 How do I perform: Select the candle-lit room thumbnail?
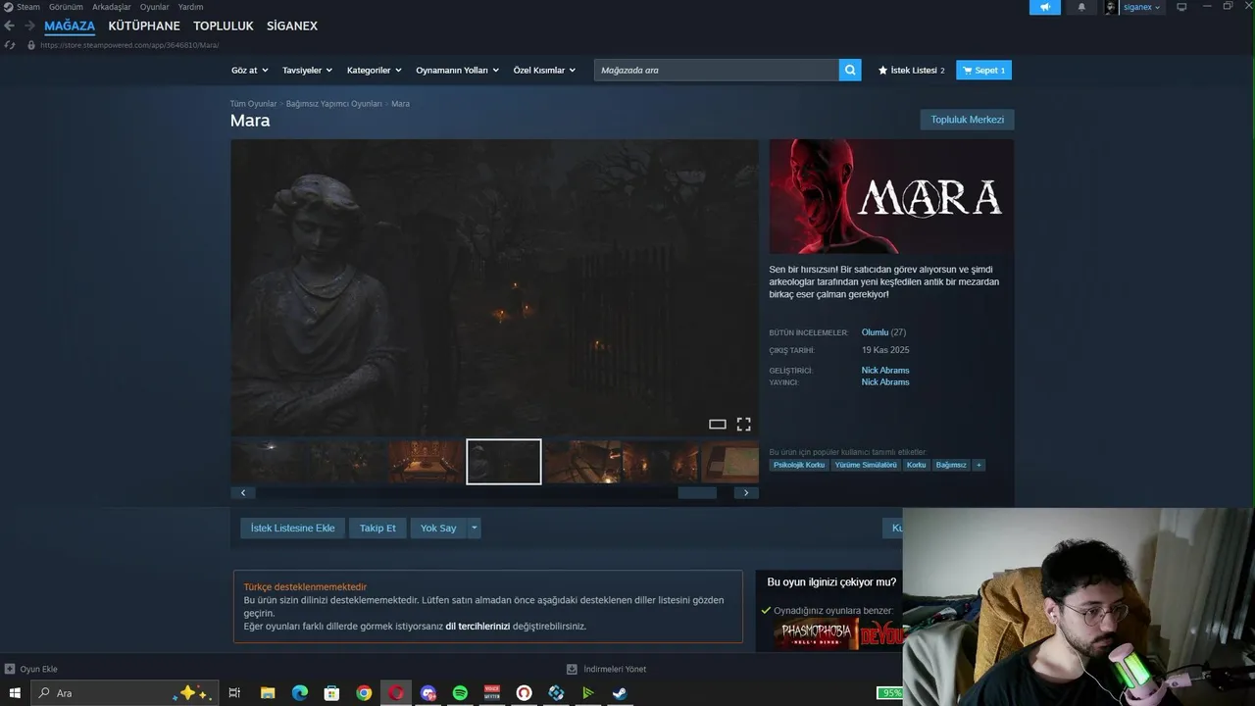[426, 462]
